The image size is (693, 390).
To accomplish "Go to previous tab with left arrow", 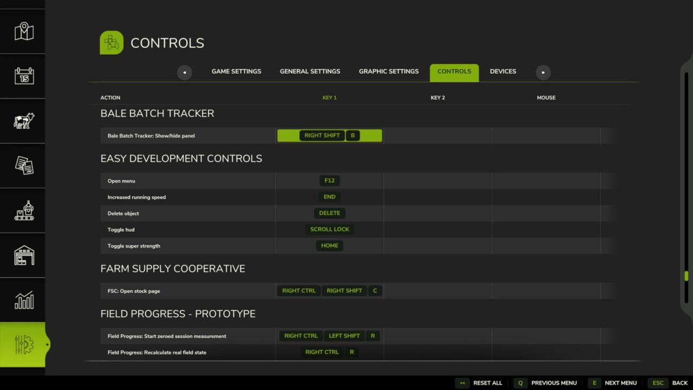I will (x=185, y=73).
